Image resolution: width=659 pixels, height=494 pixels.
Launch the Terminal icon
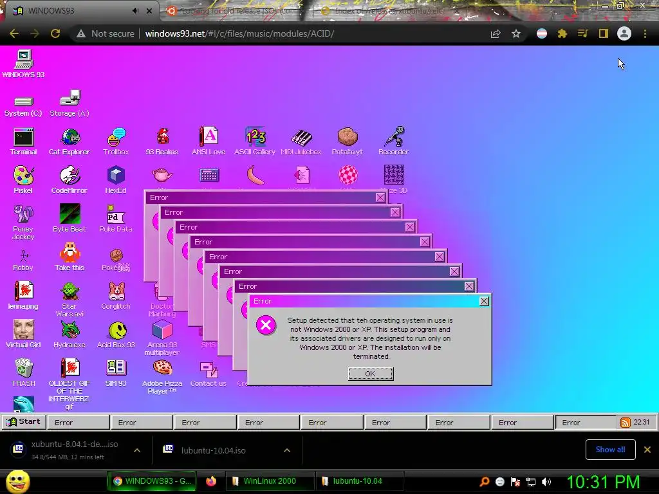click(23, 142)
